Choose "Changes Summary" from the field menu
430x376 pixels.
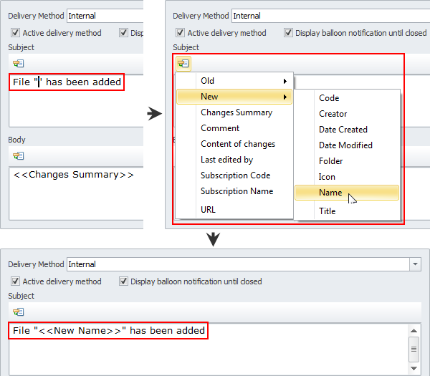[236, 112]
